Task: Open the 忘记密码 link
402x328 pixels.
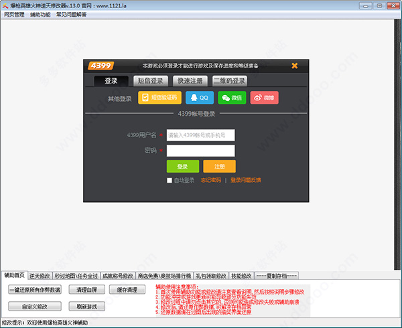Action: click(211, 180)
